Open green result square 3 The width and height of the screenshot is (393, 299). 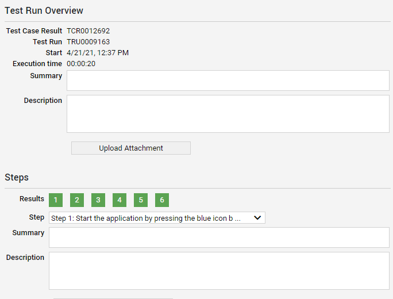98,200
